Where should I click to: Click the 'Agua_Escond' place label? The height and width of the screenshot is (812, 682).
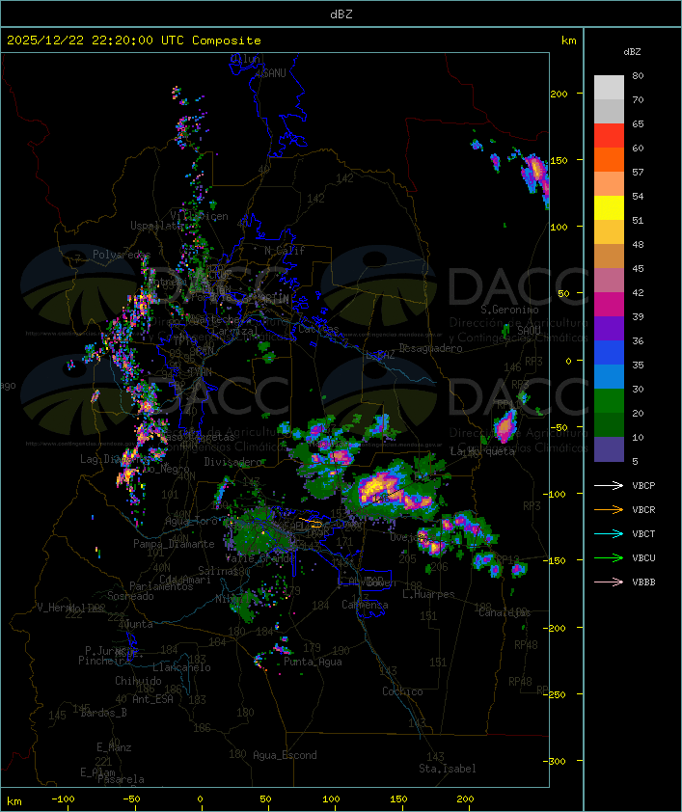[285, 755]
